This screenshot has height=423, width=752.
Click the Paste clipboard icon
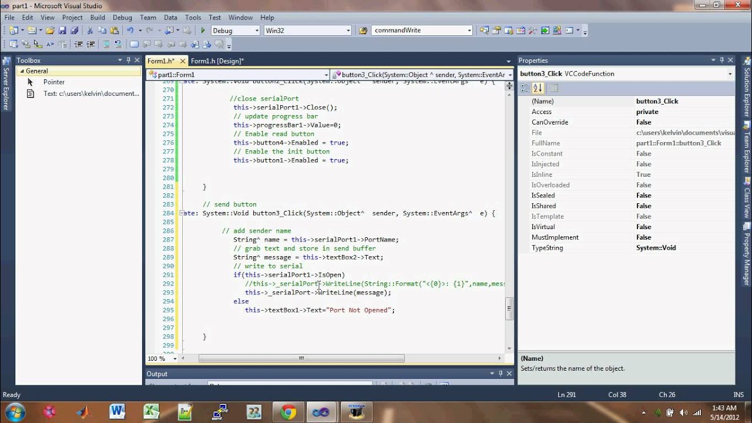coord(113,31)
